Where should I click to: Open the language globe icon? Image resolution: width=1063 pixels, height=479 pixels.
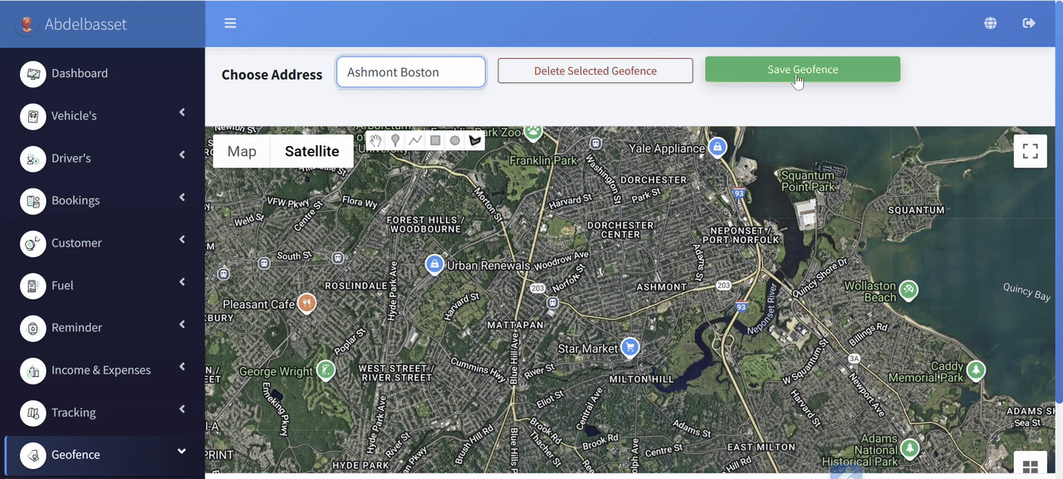991,22
